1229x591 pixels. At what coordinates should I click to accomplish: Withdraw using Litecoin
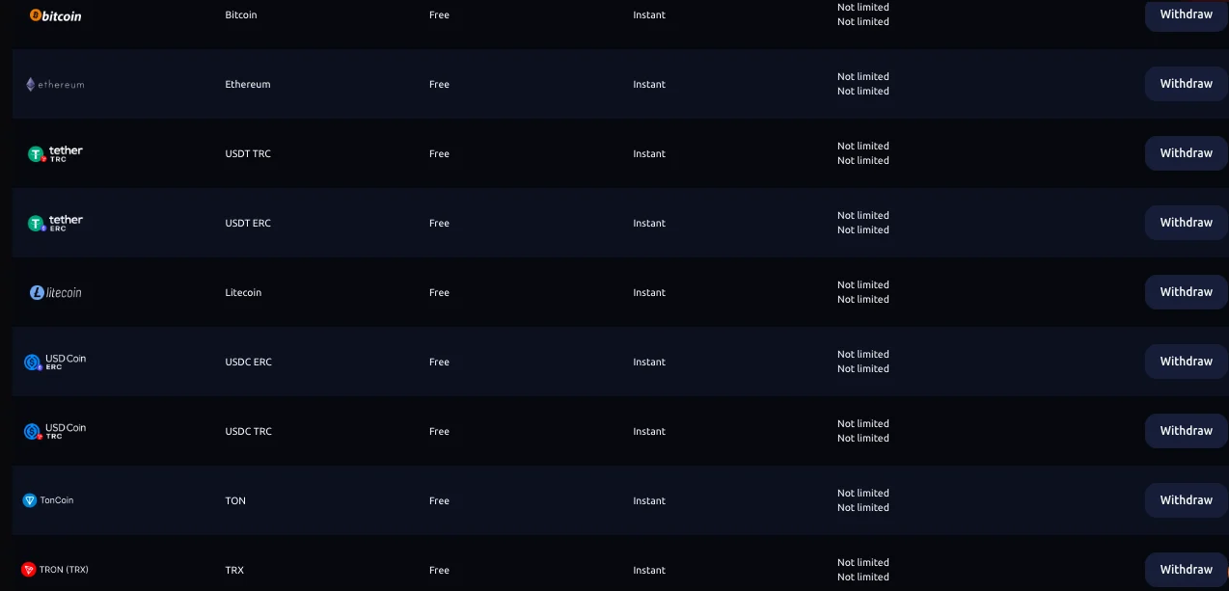1186,292
